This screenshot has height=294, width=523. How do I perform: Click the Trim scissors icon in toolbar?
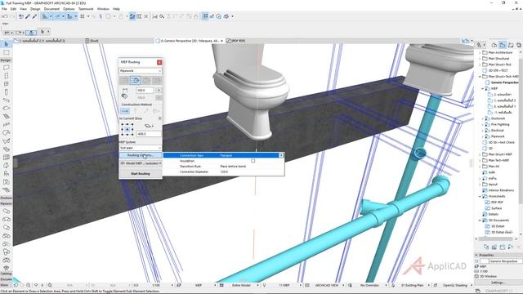tap(155, 16)
